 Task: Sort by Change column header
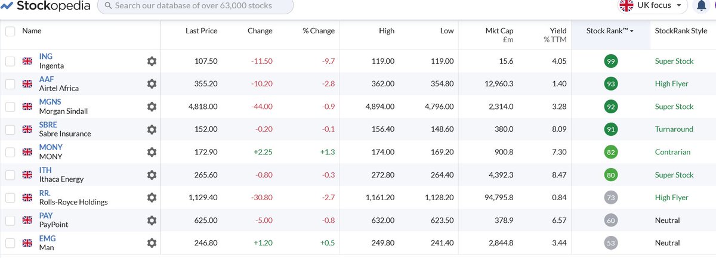point(260,31)
